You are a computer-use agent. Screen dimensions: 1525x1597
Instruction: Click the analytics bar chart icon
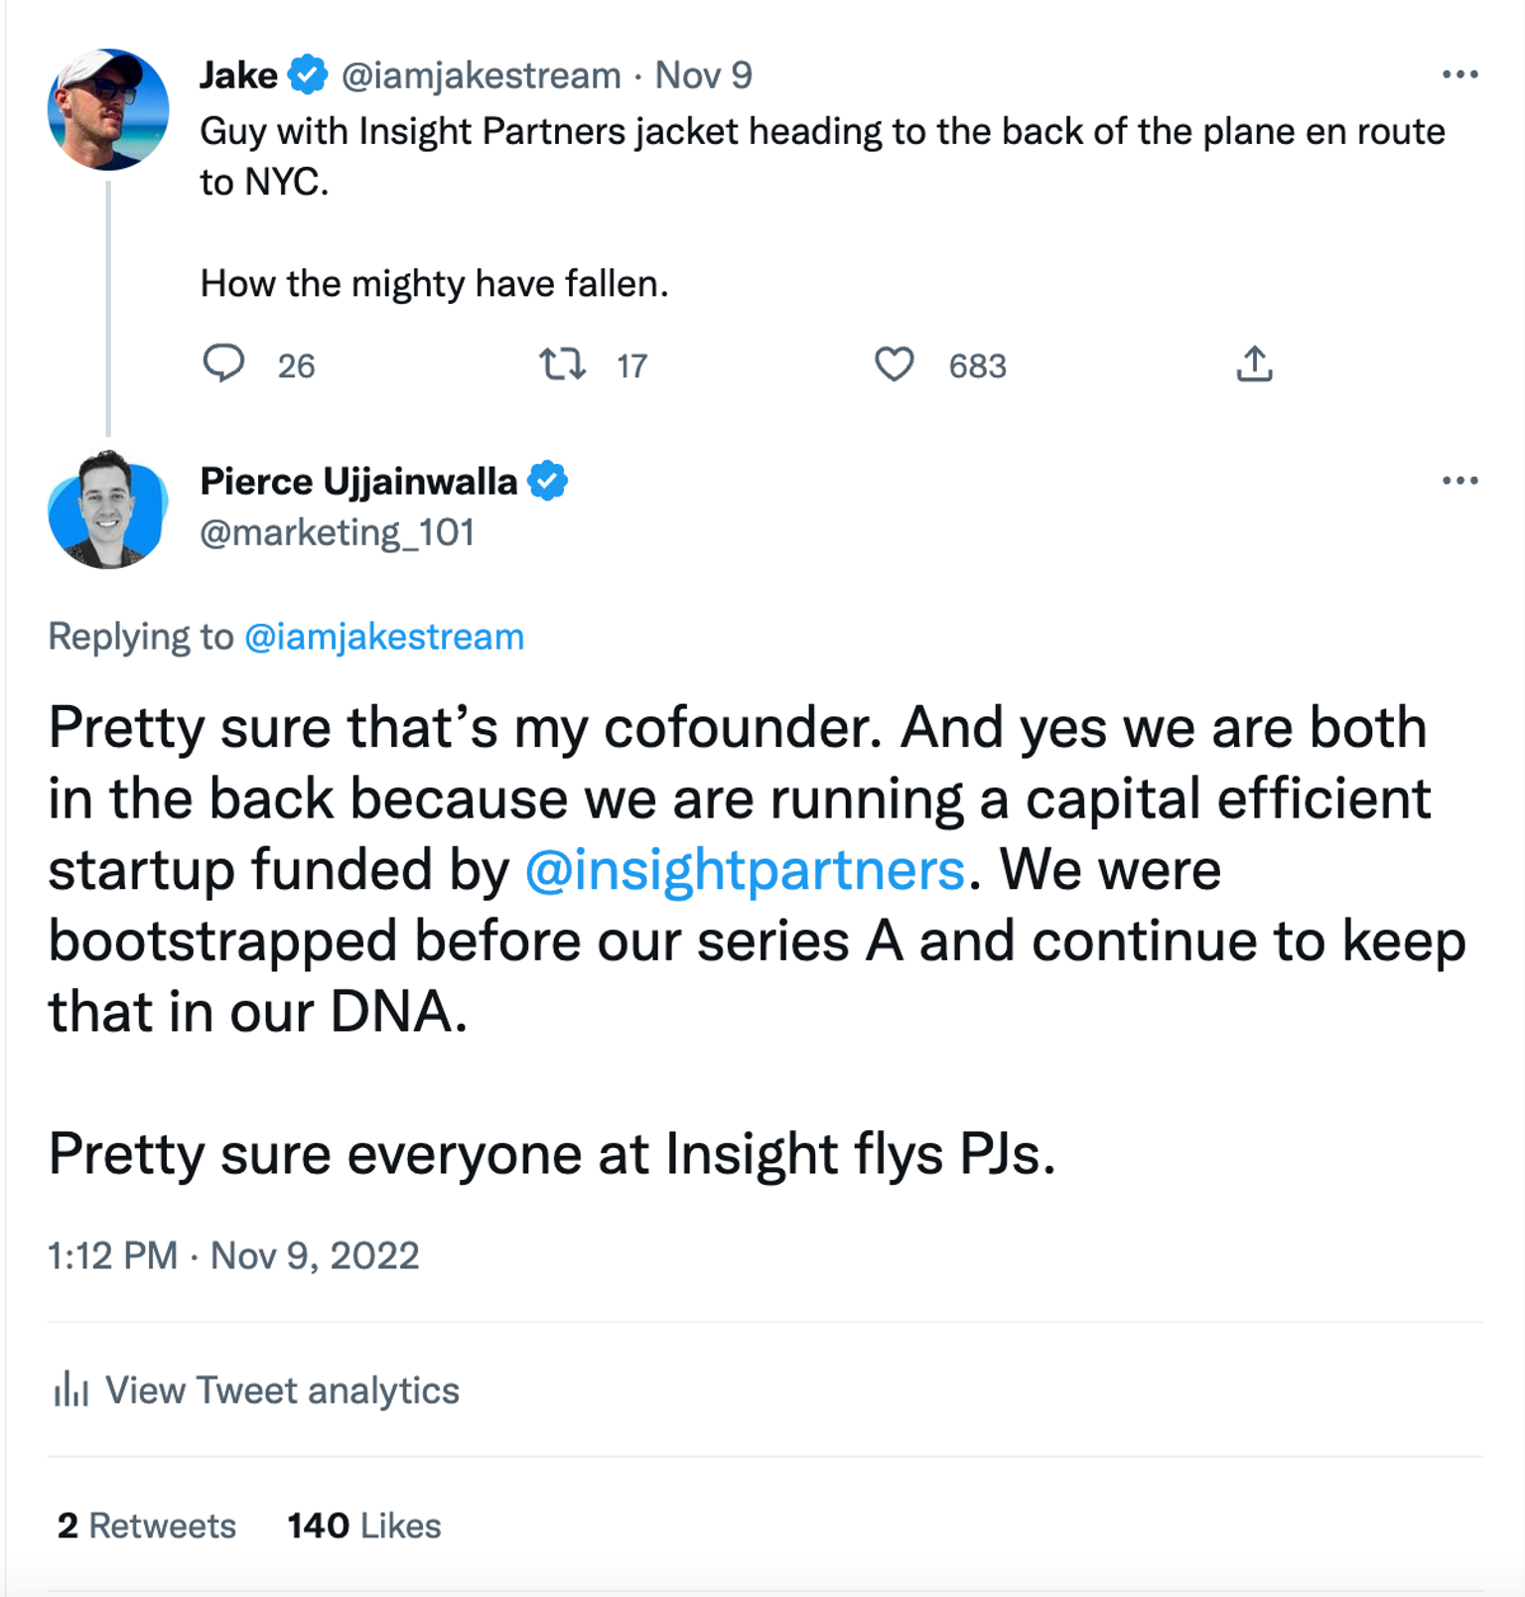point(70,1389)
